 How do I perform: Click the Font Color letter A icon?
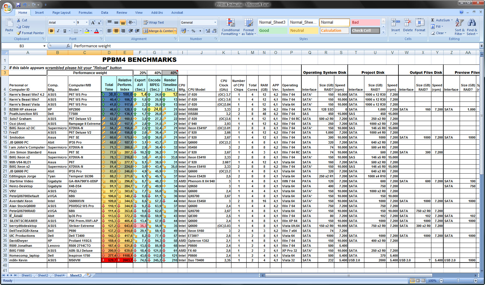pos(96,31)
